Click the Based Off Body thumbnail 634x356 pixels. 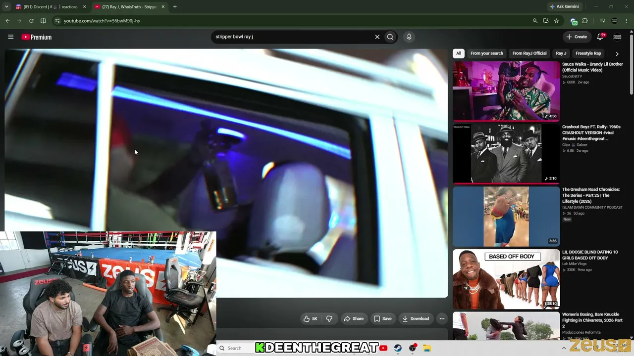click(506, 279)
